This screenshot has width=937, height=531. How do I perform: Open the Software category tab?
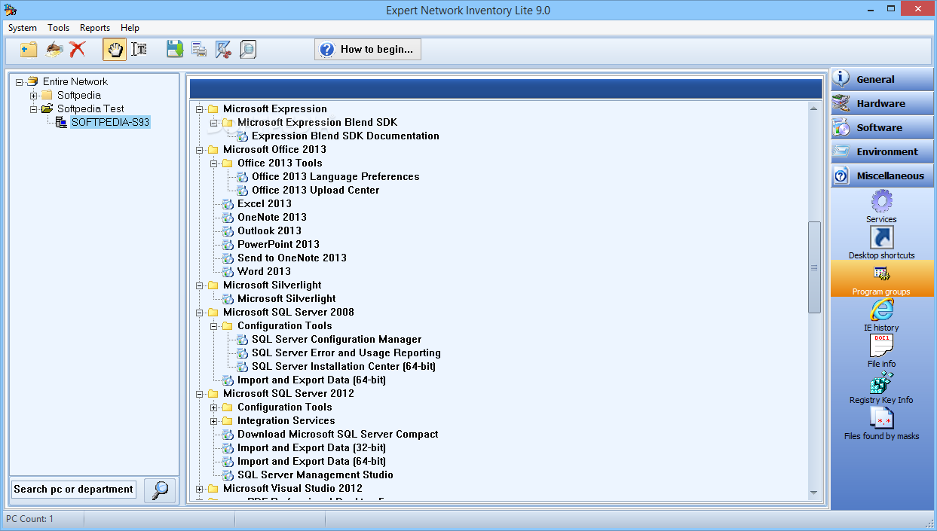click(882, 127)
